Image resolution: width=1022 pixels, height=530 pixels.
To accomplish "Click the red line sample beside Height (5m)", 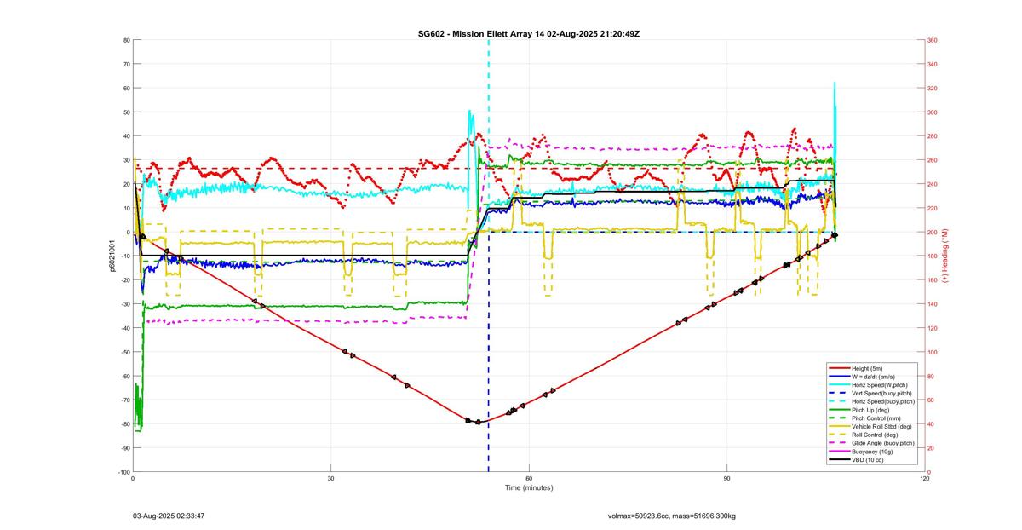I will [x=838, y=368].
